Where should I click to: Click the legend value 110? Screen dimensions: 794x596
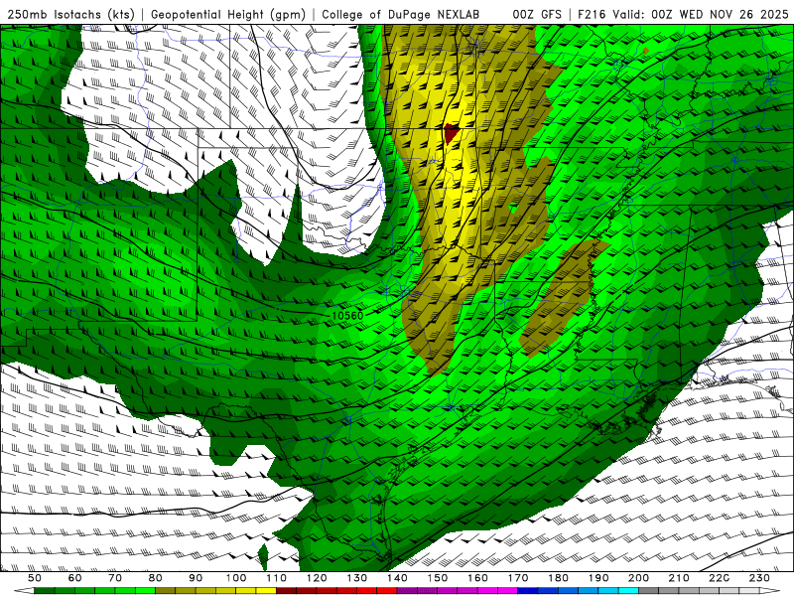point(277,578)
